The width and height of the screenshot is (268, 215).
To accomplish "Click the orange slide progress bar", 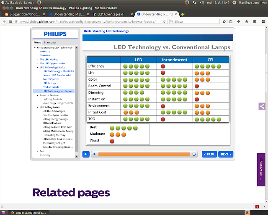I will coord(144,154).
